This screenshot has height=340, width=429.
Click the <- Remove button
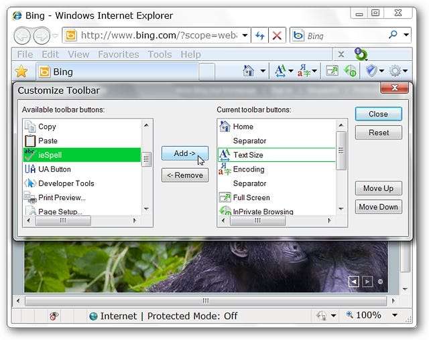[185, 175]
